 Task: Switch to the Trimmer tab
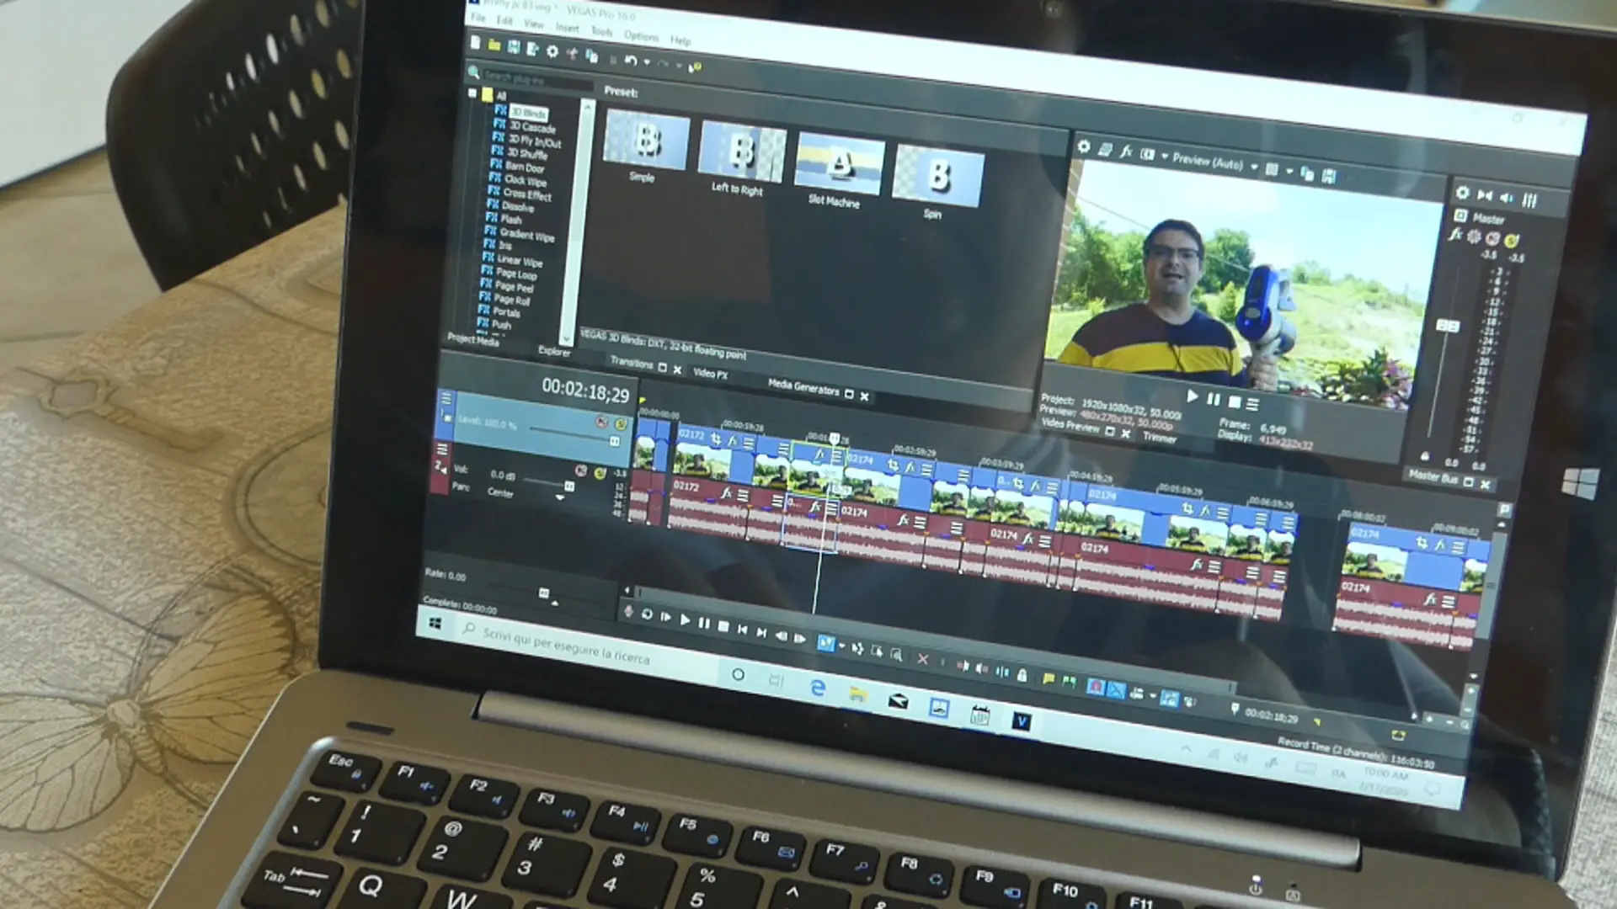click(x=1159, y=438)
